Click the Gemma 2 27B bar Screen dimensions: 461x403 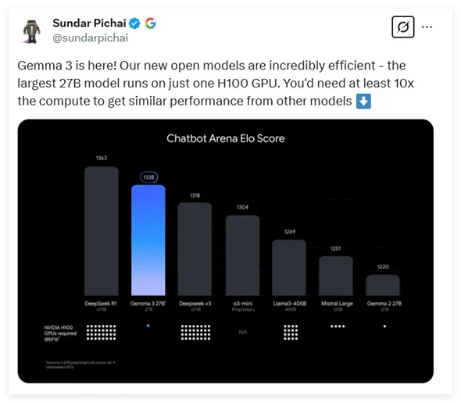click(x=383, y=285)
